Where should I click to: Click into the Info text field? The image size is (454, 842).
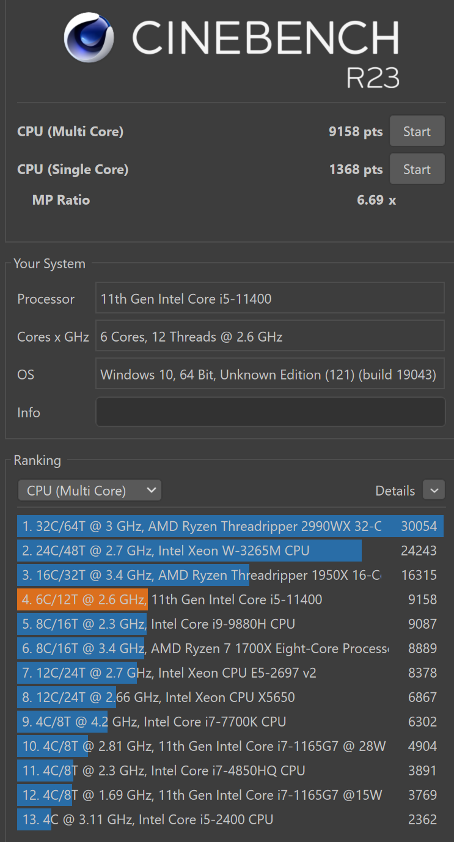coord(270,412)
